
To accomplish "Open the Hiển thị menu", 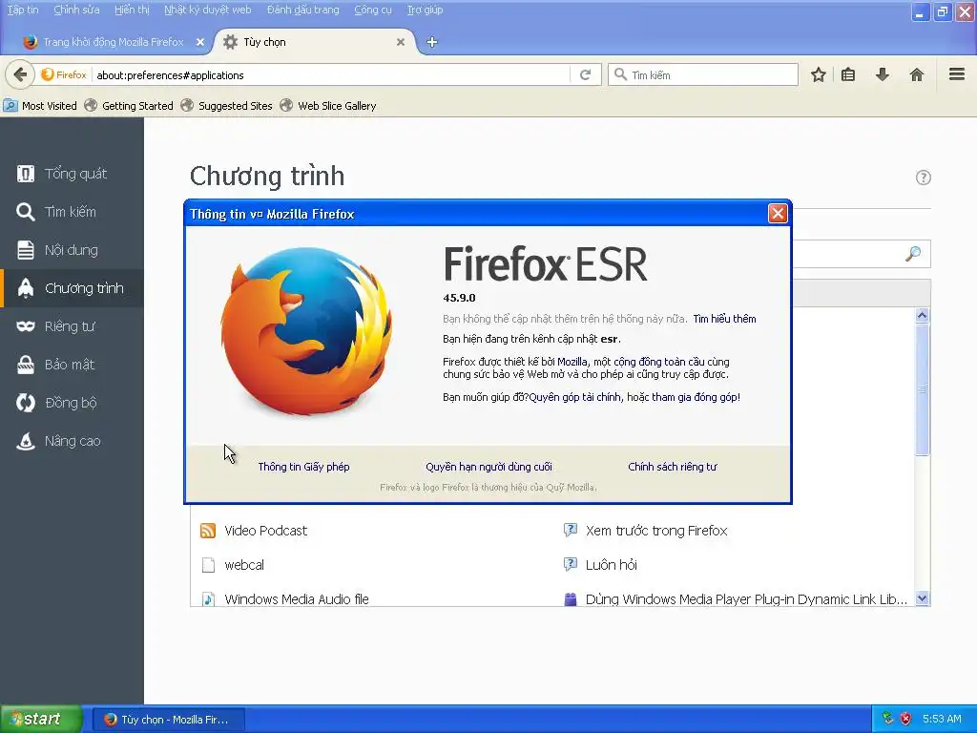I will pos(132,10).
